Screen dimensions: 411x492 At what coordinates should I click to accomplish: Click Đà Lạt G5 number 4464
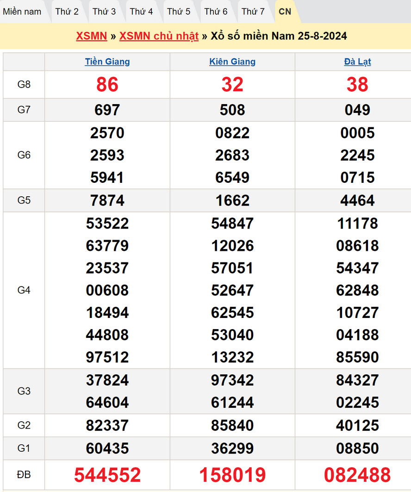(x=357, y=200)
